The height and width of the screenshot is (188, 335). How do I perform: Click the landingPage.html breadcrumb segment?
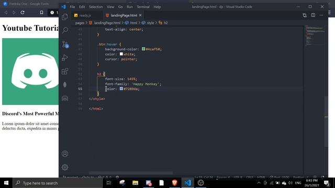click(x=107, y=23)
